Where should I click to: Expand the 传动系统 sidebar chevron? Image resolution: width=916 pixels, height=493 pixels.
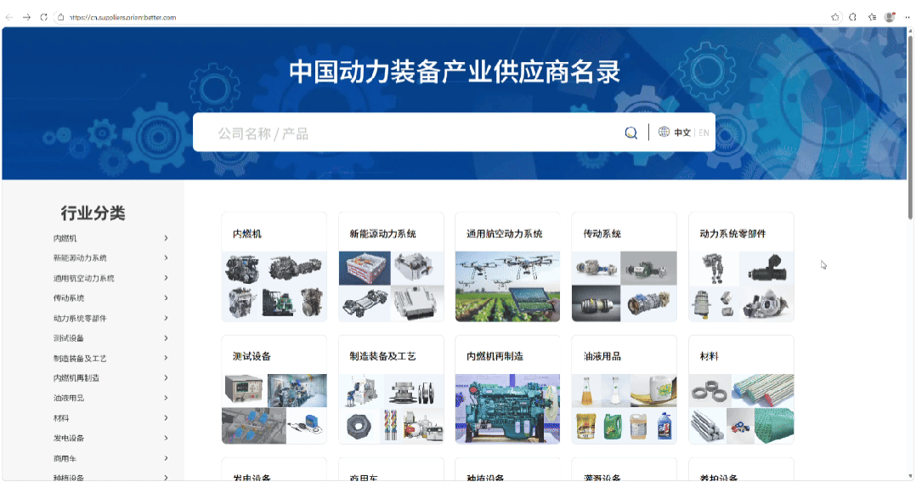click(x=166, y=298)
